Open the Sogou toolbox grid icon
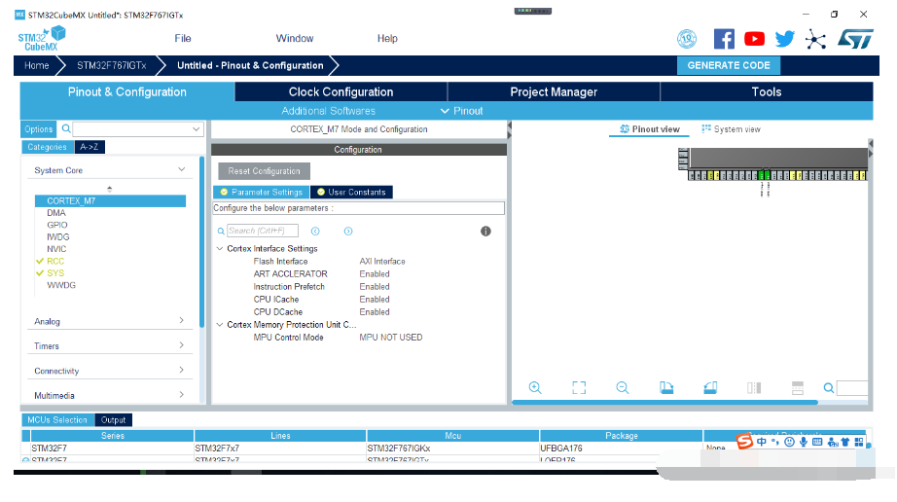The image size is (897, 502). pos(859,442)
